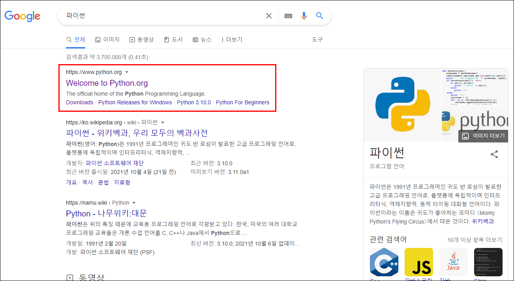Open the Python - 나무위키:대문 result
Viewport: 514px width, 281px height.
pyautogui.click(x=106, y=213)
